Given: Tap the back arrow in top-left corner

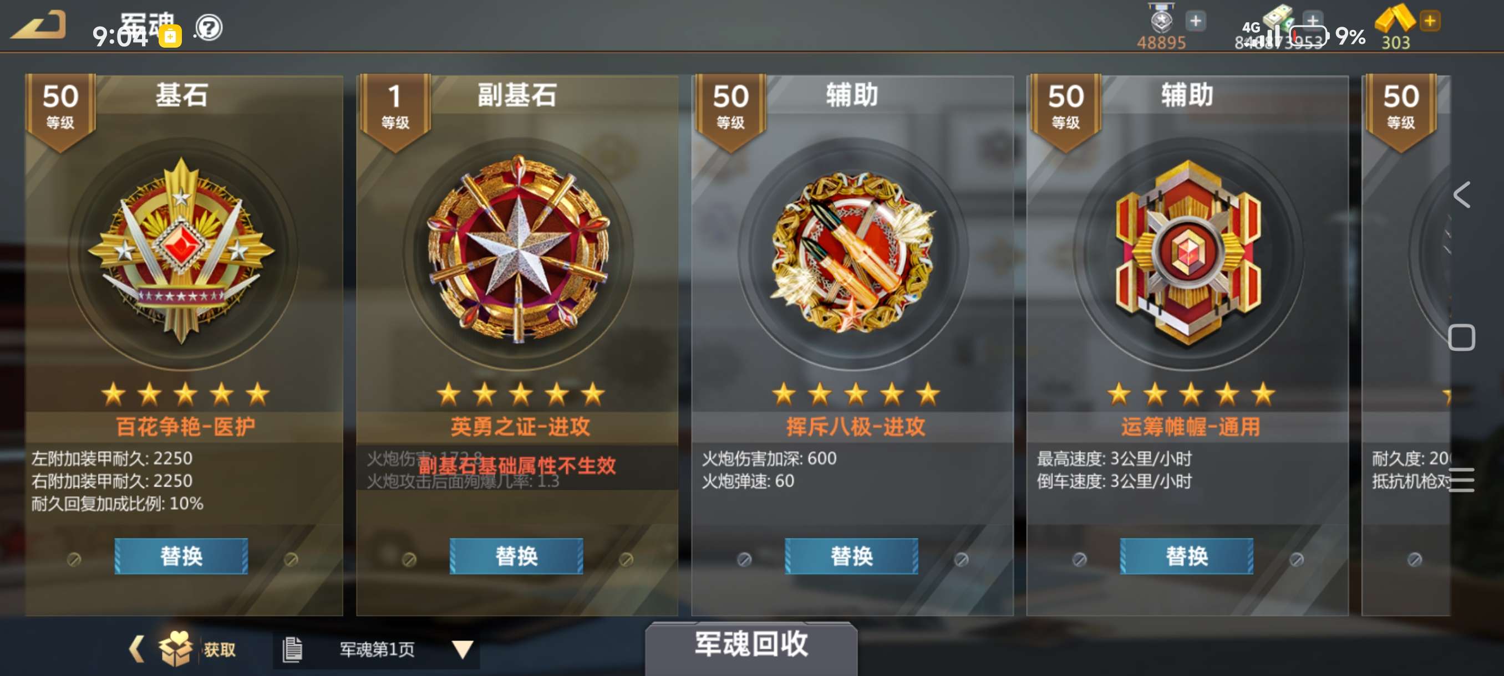Looking at the screenshot, I should pyautogui.click(x=38, y=25).
